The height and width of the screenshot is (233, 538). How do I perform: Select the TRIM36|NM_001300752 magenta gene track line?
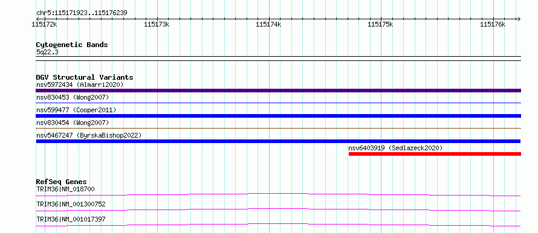[278, 209]
